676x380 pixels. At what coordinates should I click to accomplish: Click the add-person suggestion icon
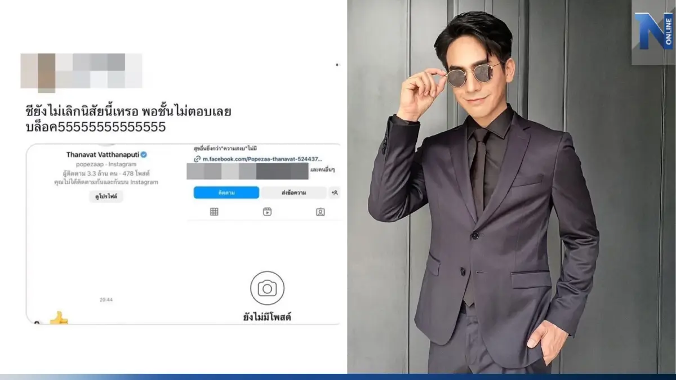pyautogui.click(x=335, y=193)
